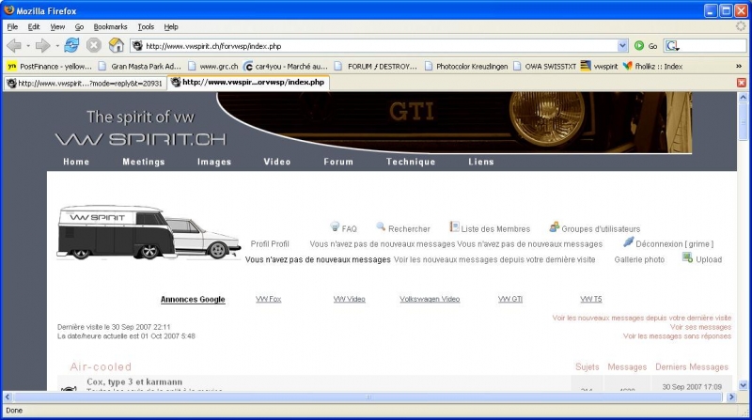Click the Reload page icon

(x=71, y=45)
